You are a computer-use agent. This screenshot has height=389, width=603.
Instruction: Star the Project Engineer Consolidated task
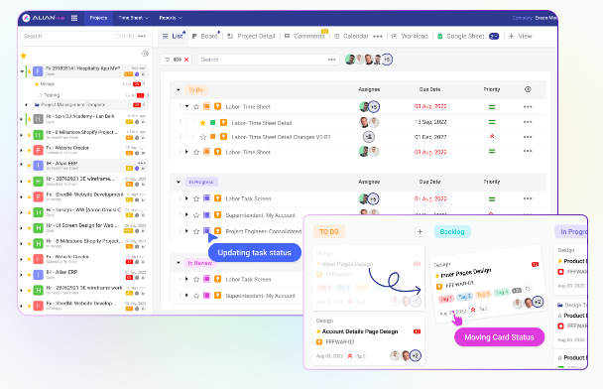click(x=196, y=231)
